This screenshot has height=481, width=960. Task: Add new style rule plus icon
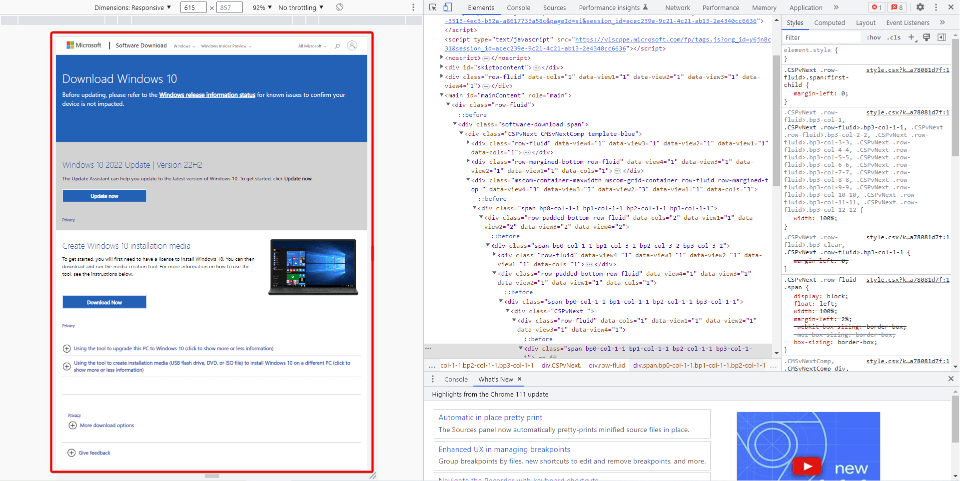tap(912, 37)
